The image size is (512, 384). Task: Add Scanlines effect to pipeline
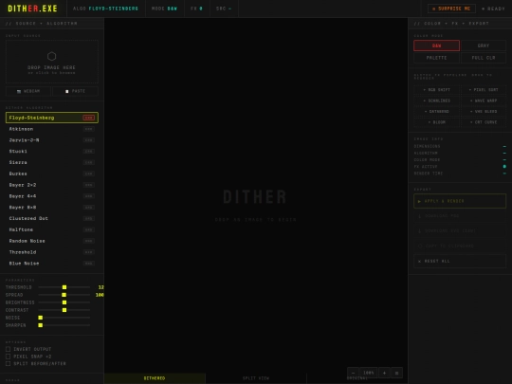click(x=436, y=101)
